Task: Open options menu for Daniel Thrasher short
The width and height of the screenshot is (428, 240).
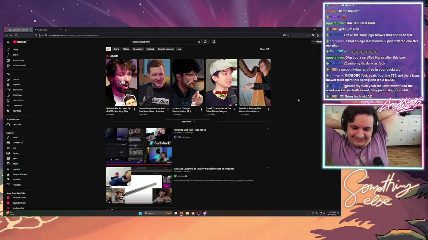Action: click(235, 109)
